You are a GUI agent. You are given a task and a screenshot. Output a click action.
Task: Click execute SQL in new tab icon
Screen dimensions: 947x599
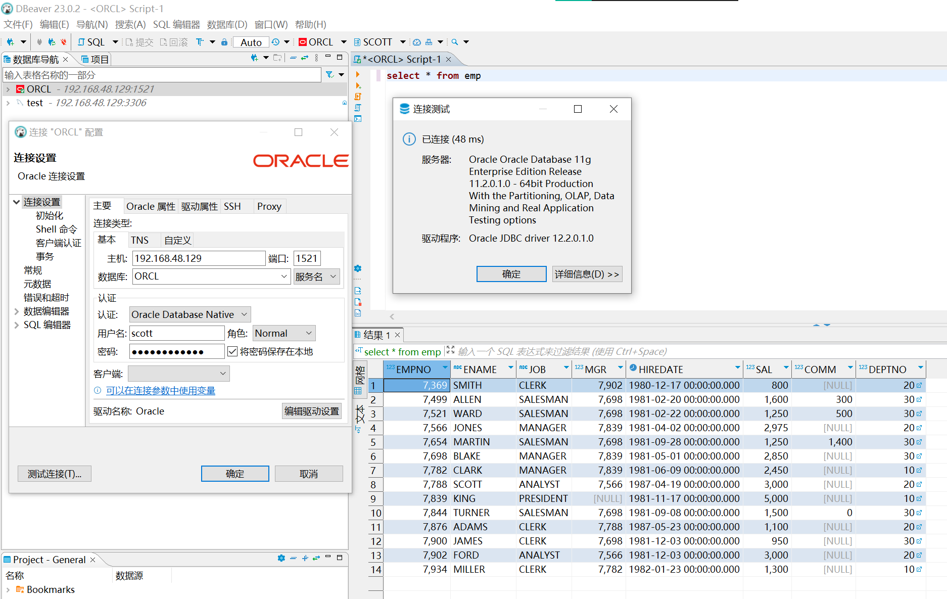point(358,86)
